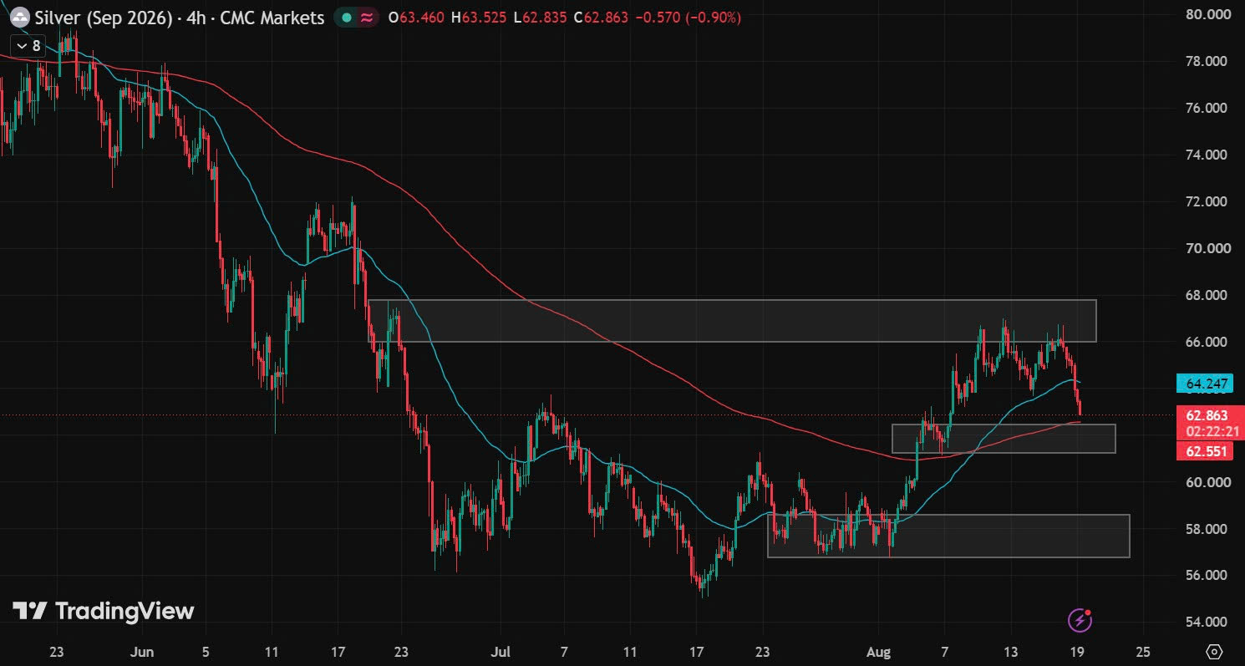
Task: Click the 66.000 price axis label
Action: coord(1205,343)
